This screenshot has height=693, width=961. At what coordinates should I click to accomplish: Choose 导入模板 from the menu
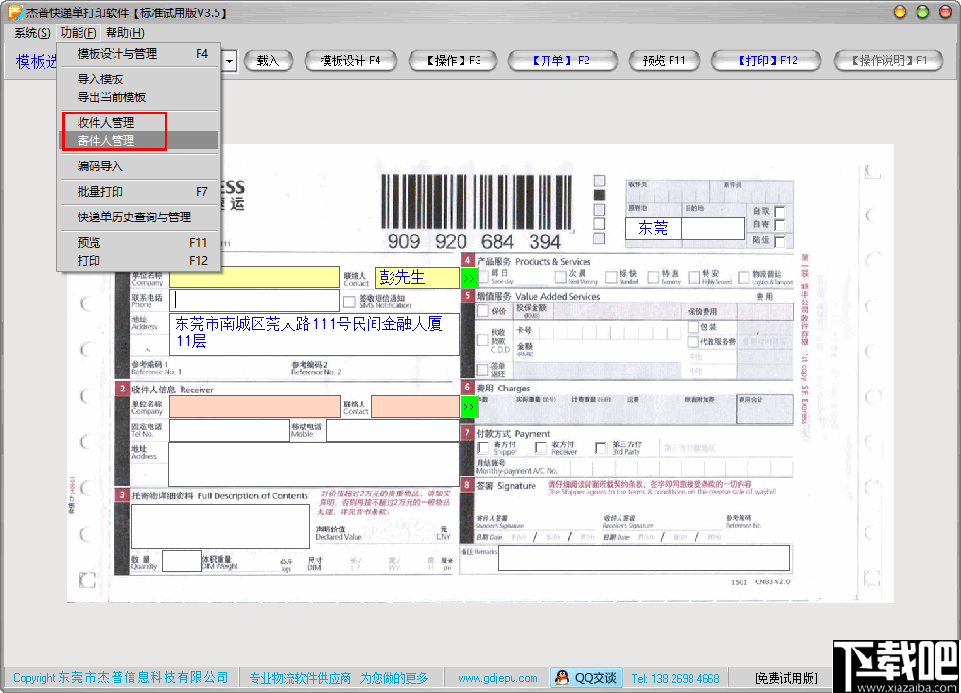point(139,79)
